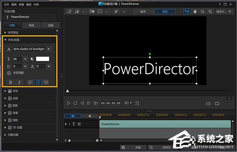Image resolution: width=237 pixels, height=152 pixels.
Task: Click the TV safe zone icon
Action: point(217,104)
